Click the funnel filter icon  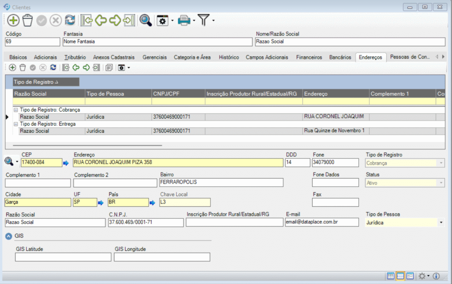point(203,20)
